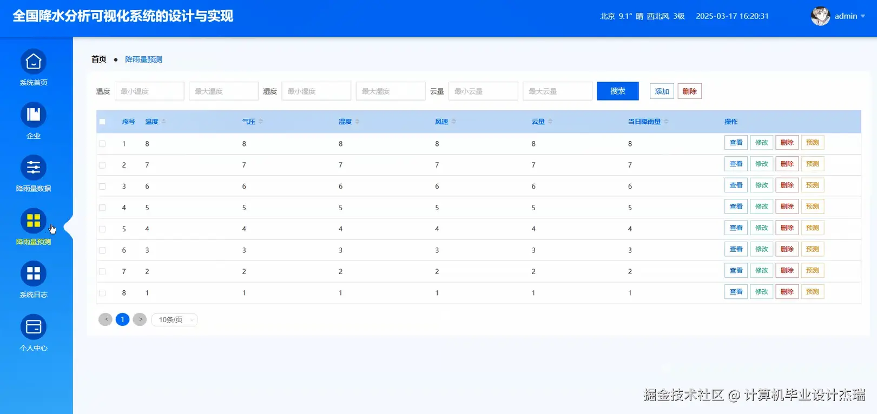Image resolution: width=877 pixels, height=414 pixels.
Task: Open 系统首页 home icon in sidebar
Action: click(x=34, y=62)
